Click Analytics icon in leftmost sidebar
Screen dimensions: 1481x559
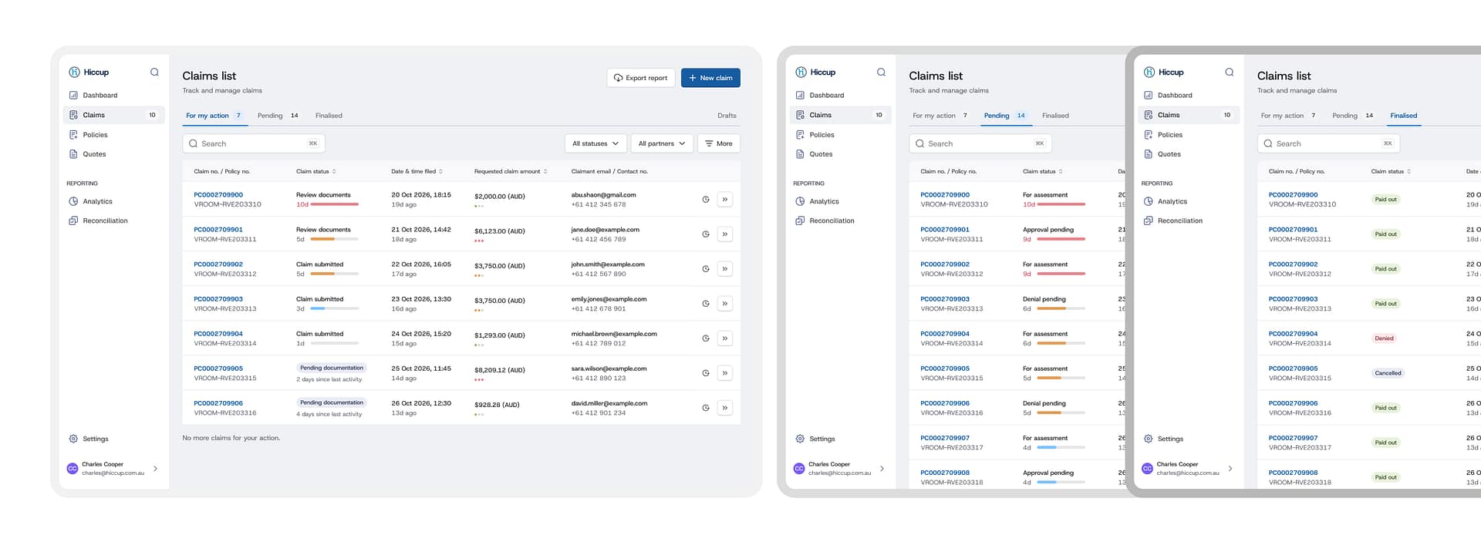pos(73,202)
